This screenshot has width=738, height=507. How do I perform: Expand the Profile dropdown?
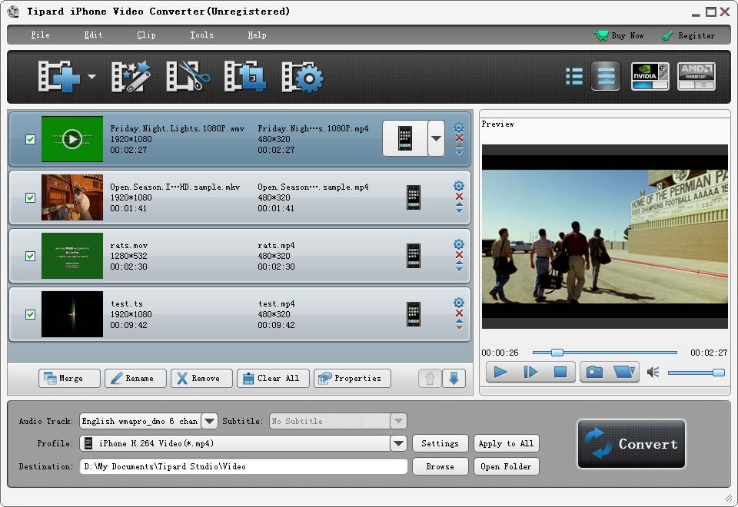tap(398, 443)
